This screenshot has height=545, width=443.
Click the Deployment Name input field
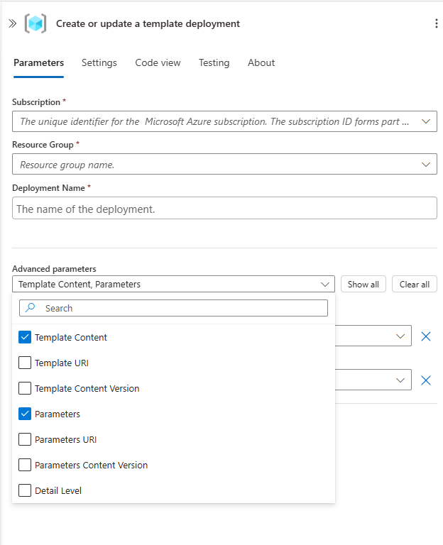[x=224, y=208]
